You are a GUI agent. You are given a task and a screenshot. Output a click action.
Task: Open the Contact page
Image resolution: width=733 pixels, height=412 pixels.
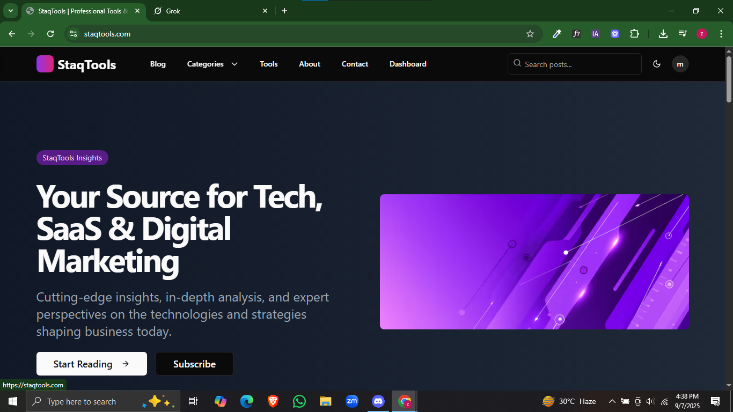355,64
